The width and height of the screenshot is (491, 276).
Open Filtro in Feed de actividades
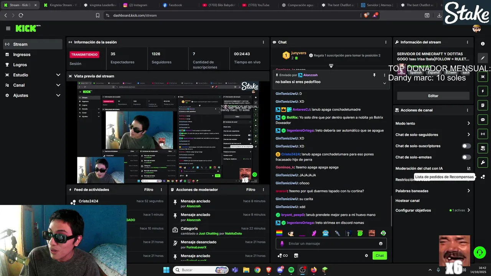[x=148, y=190]
